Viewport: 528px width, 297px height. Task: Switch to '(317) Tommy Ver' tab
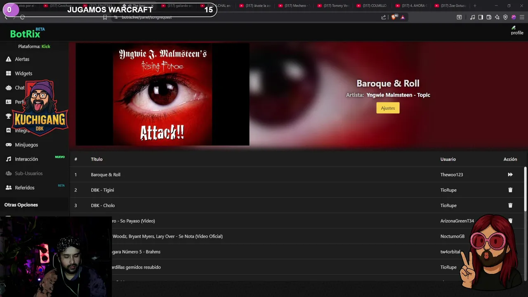tap(332, 6)
